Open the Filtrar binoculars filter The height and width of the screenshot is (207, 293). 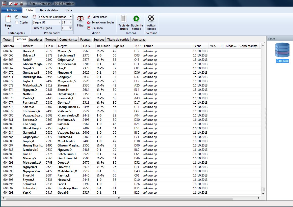click(81, 19)
